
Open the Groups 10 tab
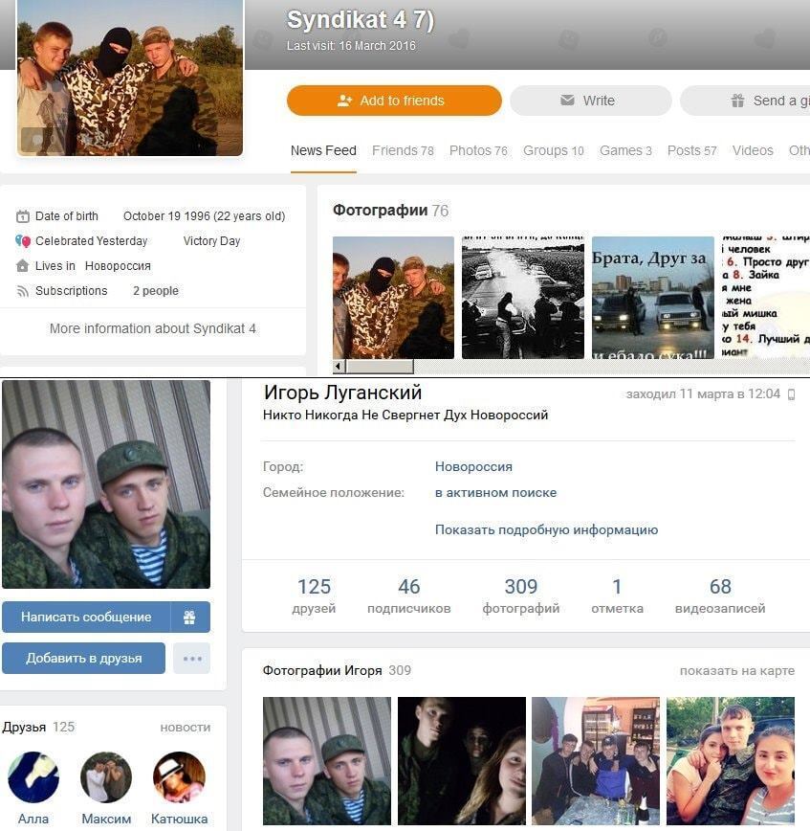554,150
